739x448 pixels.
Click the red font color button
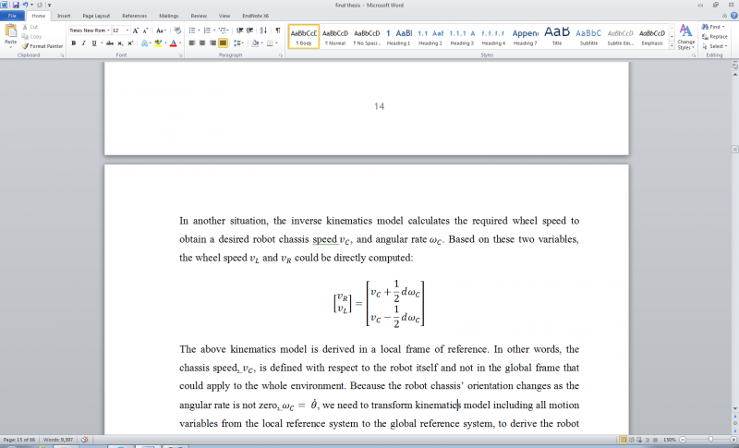click(174, 42)
